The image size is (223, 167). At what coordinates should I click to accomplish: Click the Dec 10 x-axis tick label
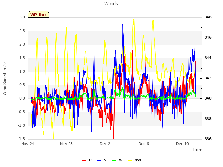pos(182,144)
